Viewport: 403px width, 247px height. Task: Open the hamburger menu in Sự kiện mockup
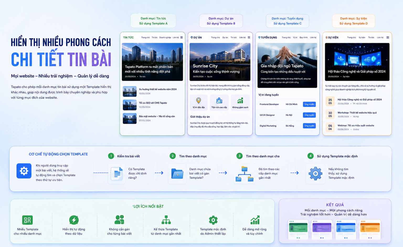[x=388, y=37]
